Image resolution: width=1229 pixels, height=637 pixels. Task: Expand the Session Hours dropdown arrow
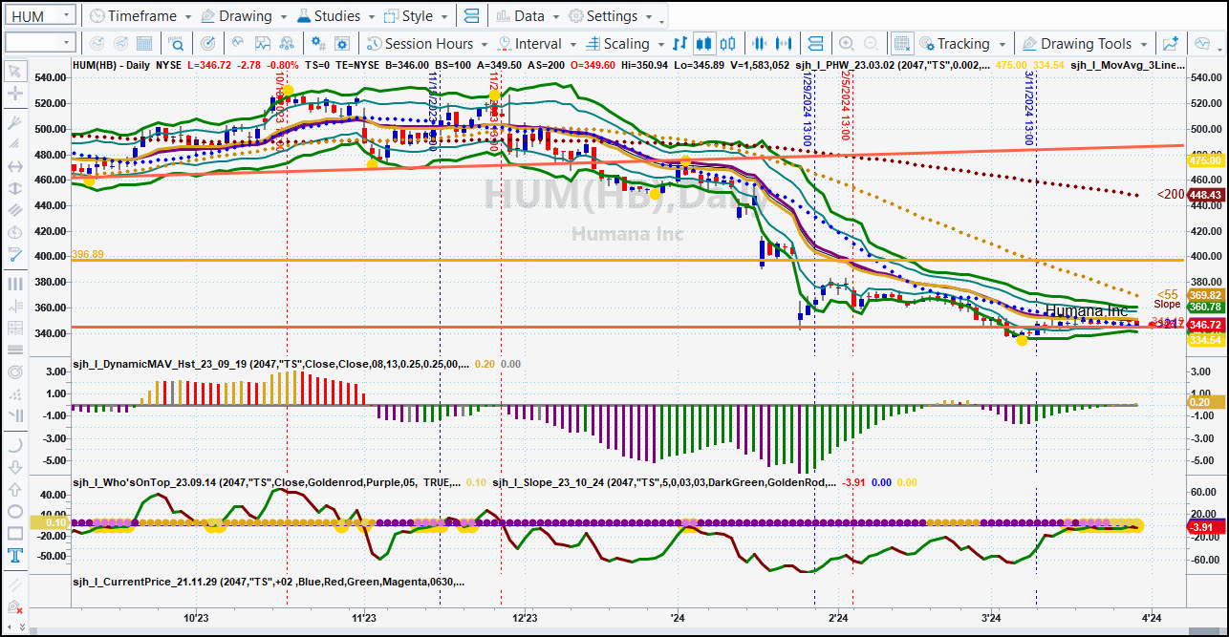(485, 44)
